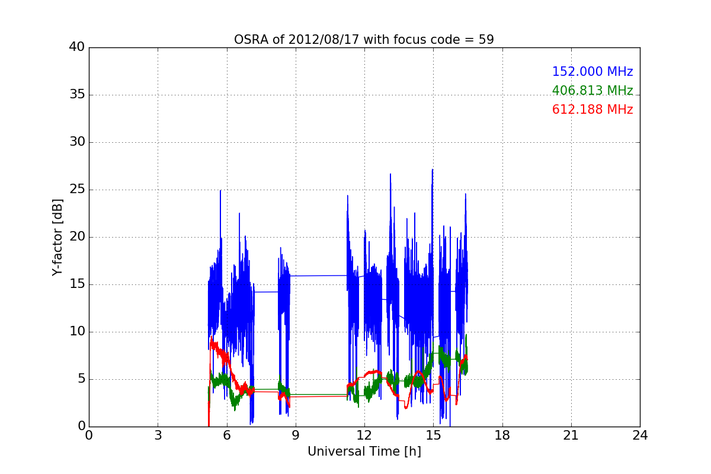The height and width of the screenshot is (474, 711).
Task: Select the red '612.188 MHz' legend label
Action: pyautogui.click(x=592, y=110)
